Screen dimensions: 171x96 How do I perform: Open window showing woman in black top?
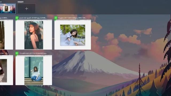34,35
